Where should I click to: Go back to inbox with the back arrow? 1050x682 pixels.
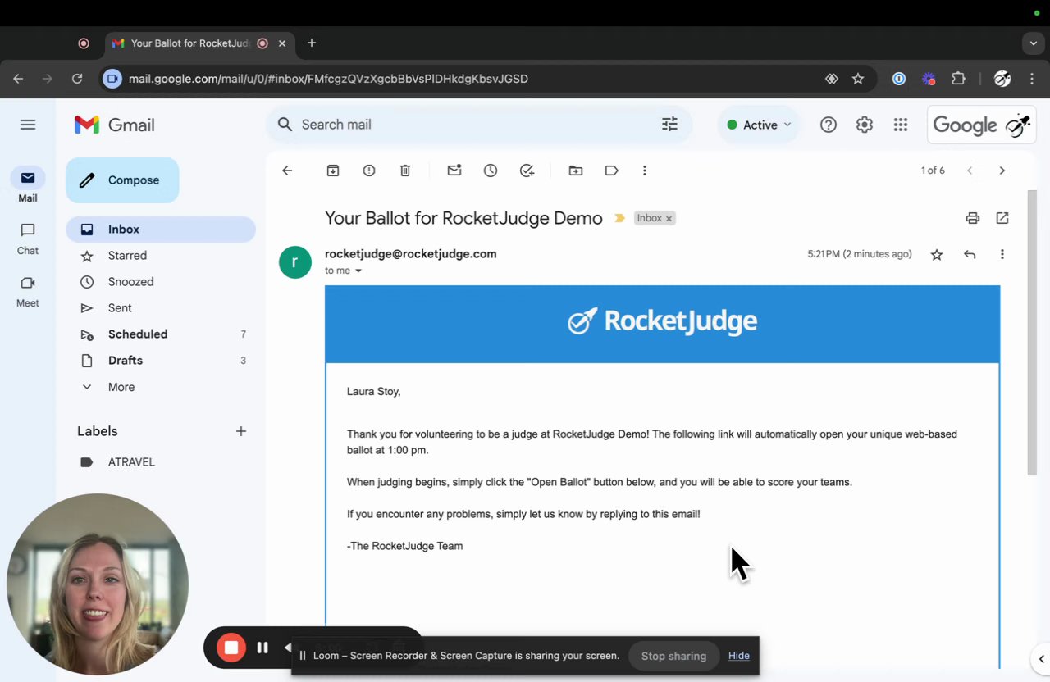tap(287, 170)
